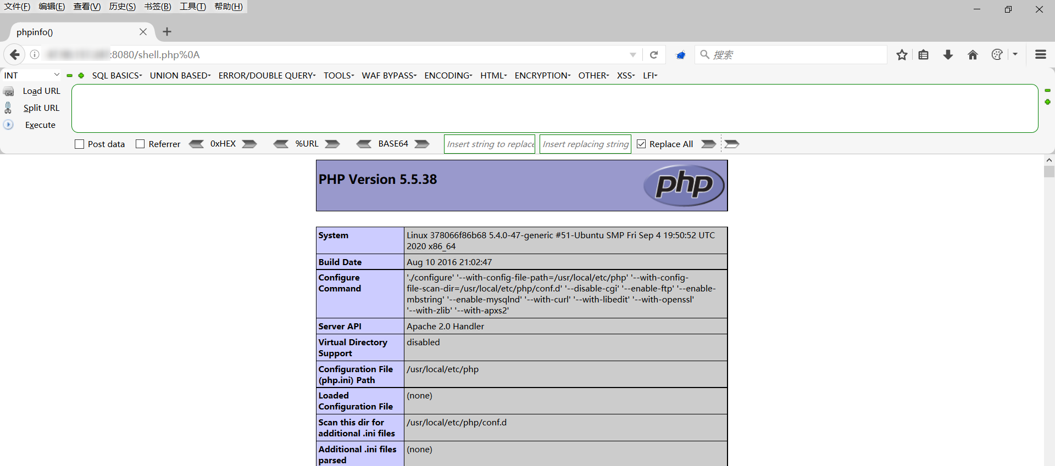
Task: Open the downloads arrow icon
Action: click(x=948, y=55)
